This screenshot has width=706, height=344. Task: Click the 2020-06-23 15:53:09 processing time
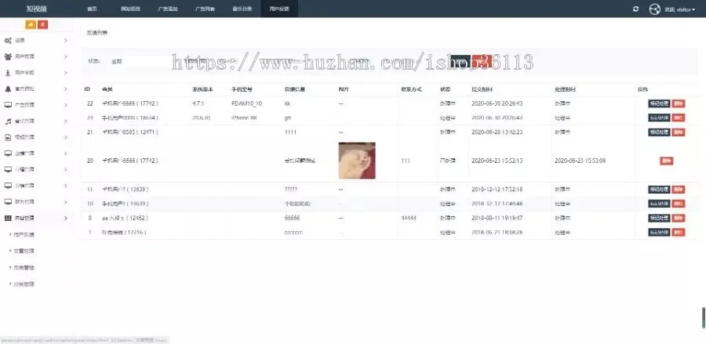[580, 161]
